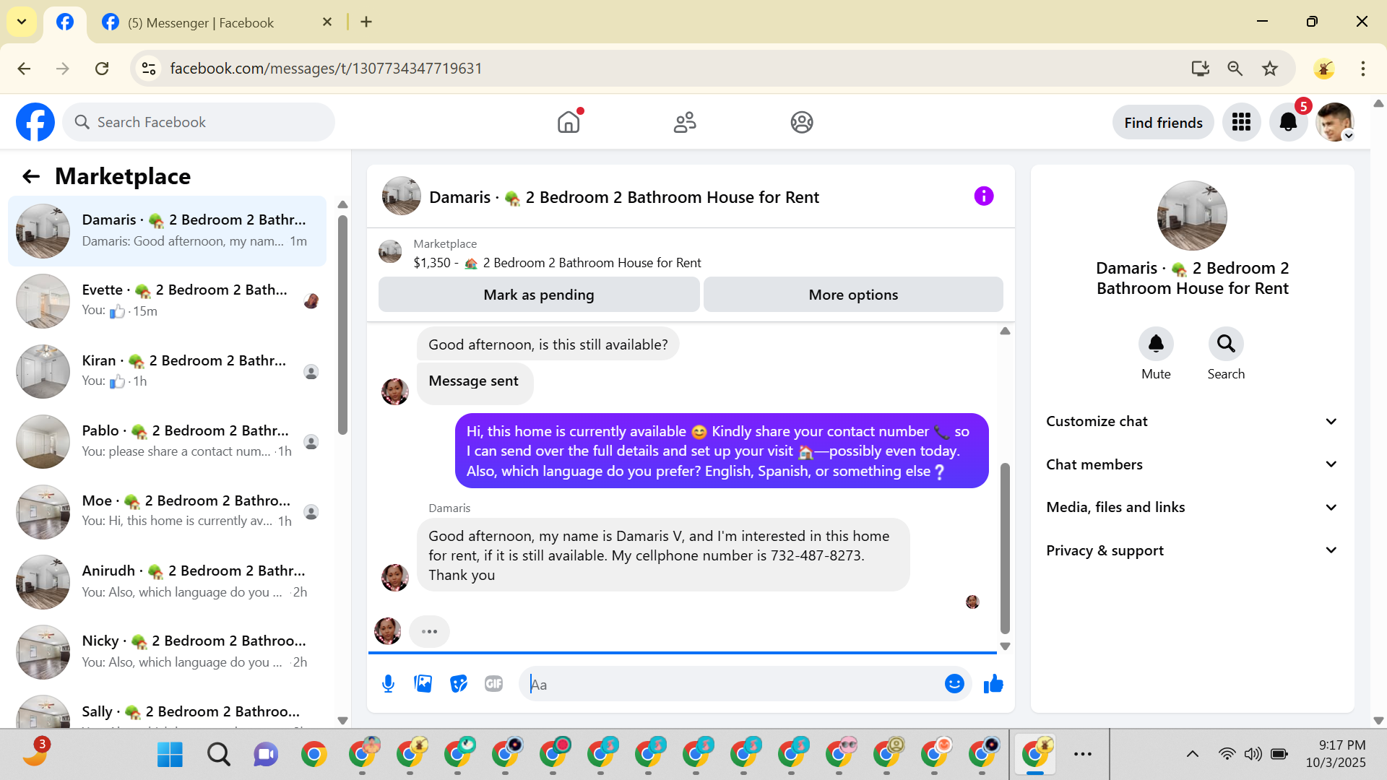This screenshot has width=1387, height=780.
Task: Expand Media, files and links section
Action: (1192, 508)
